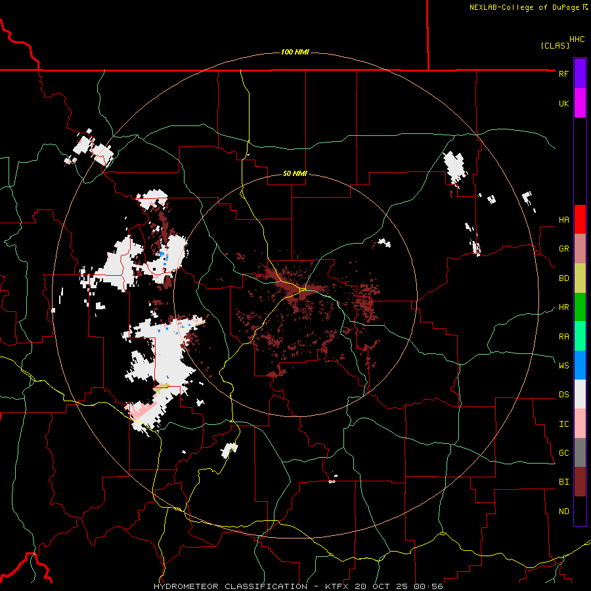Image resolution: width=591 pixels, height=591 pixels.
Task: Click the 50 NMI range ring label
Action: point(295,174)
